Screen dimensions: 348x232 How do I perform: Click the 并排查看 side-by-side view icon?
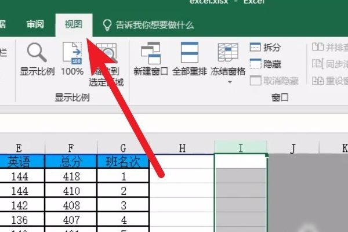point(318,47)
